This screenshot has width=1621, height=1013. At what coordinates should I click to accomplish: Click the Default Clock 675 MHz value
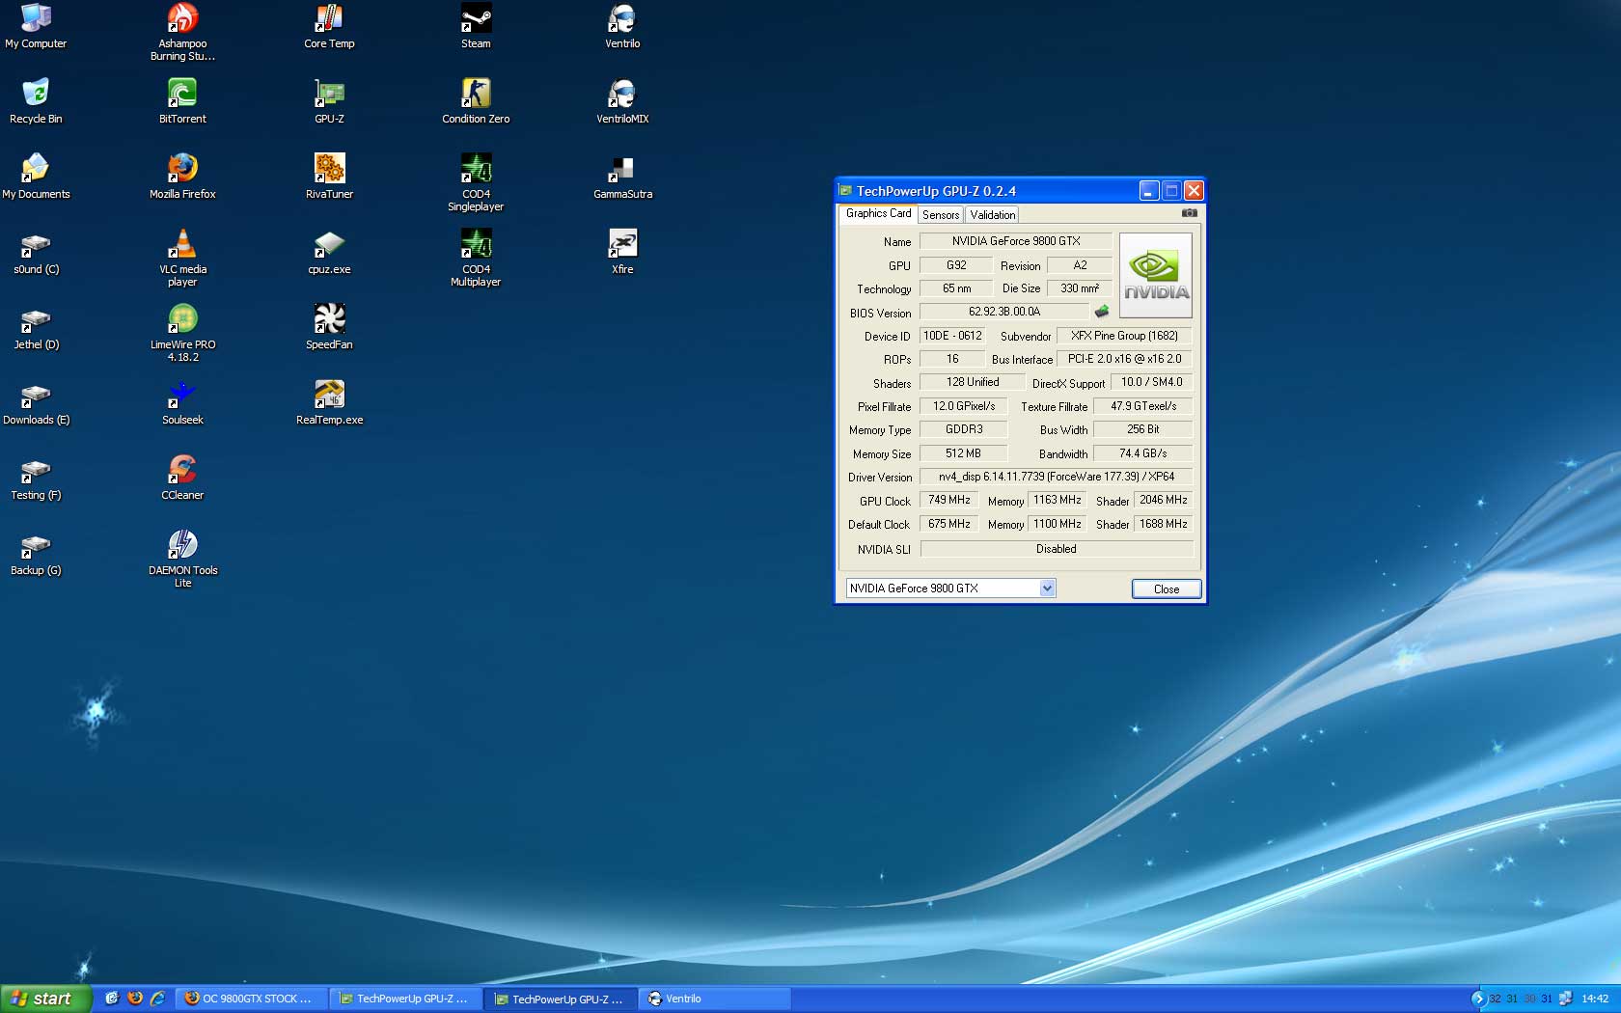[949, 524]
